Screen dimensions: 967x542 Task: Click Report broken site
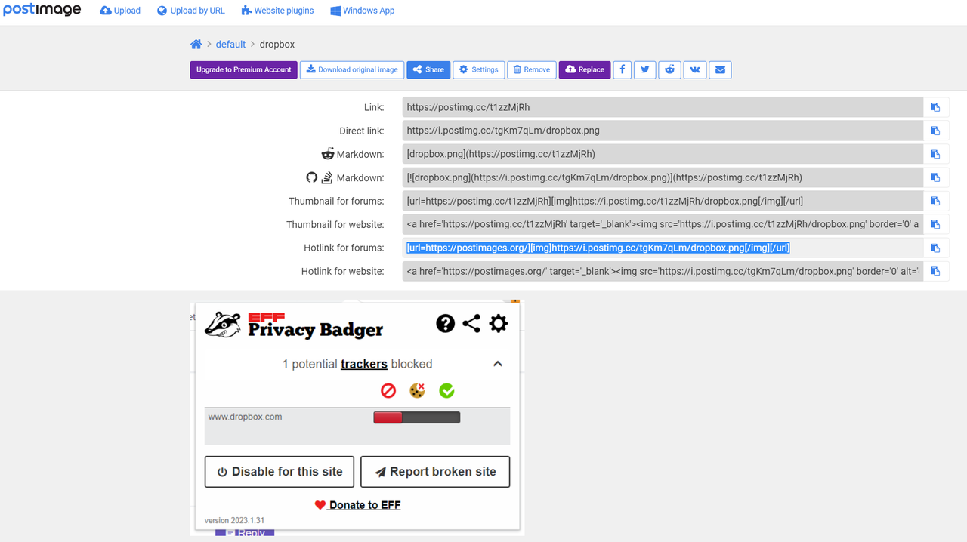[x=435, y=472]
